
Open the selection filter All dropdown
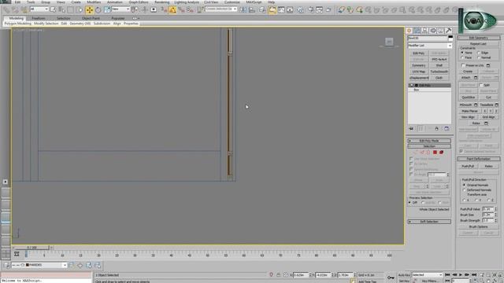point(39,9)
